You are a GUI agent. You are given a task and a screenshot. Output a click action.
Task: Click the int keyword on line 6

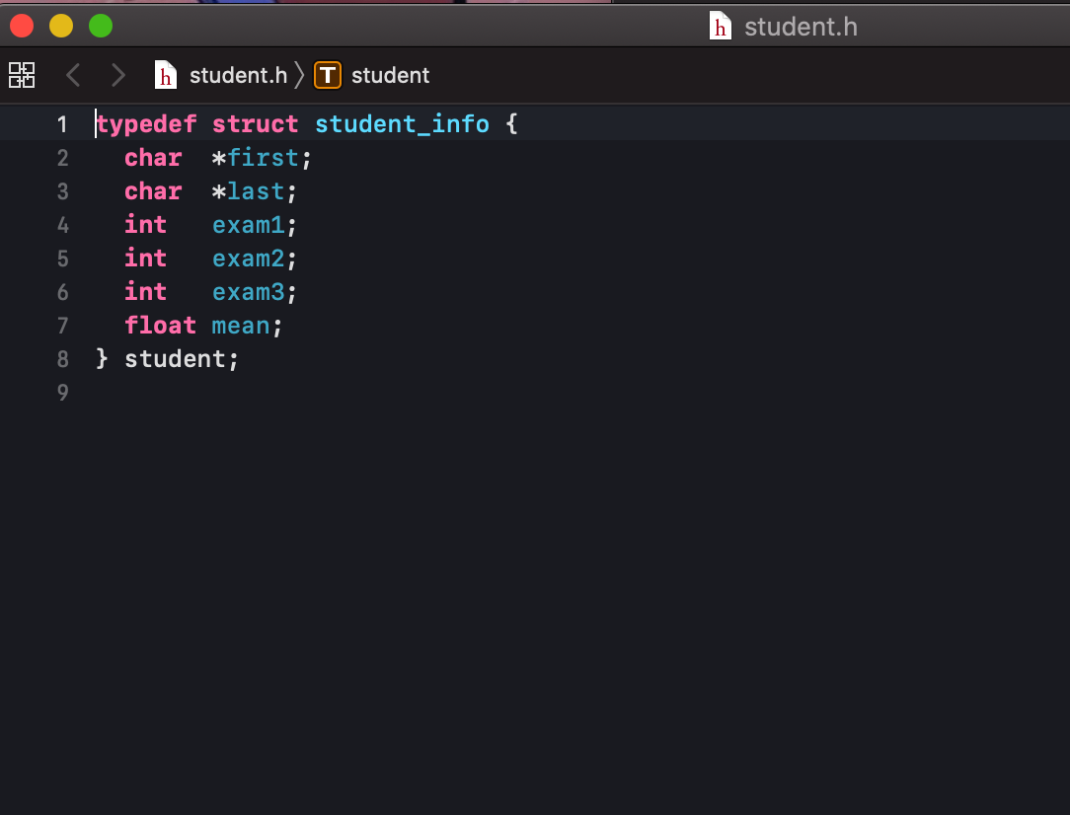[146, 292]
